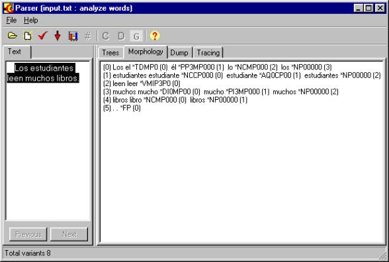Switch to the Dump tab
Screen dimensions: 389x262
pos(179,53)
